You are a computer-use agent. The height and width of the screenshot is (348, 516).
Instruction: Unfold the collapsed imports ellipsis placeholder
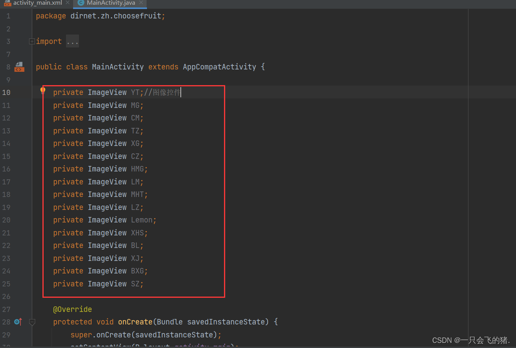tap(72, 41)
